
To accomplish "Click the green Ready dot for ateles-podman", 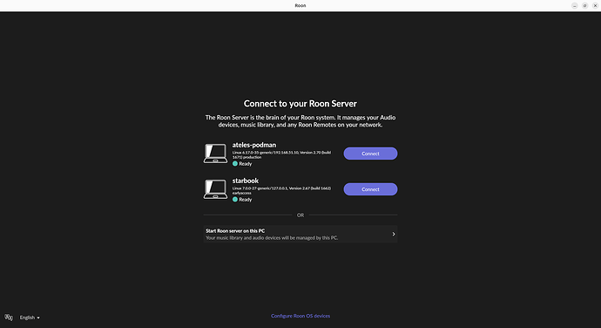I will [235, 164].
